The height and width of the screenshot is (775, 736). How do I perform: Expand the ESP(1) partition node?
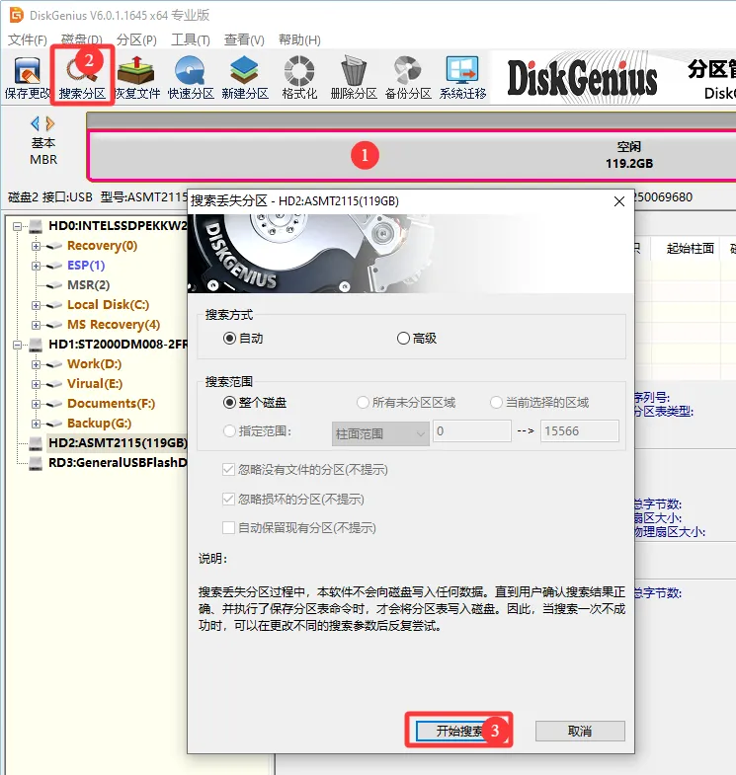36,266
